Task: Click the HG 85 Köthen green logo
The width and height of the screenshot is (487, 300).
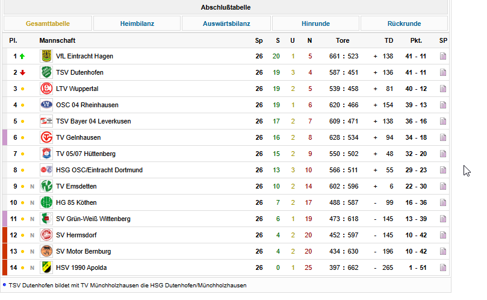Action: click(x=46, y=202)
